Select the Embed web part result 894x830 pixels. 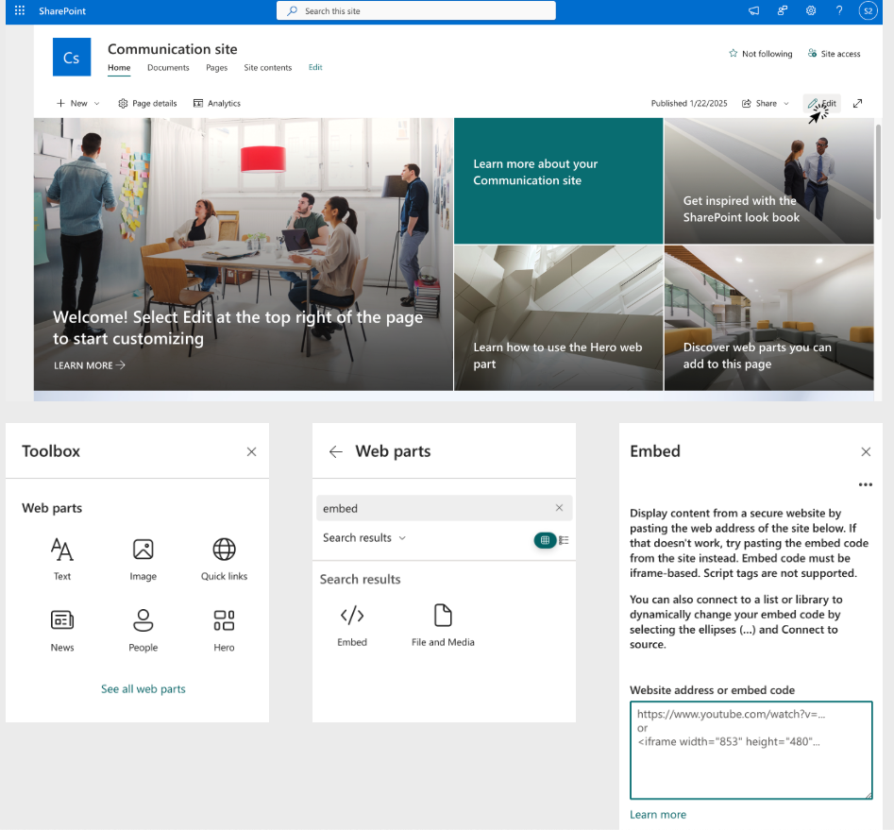352,625
